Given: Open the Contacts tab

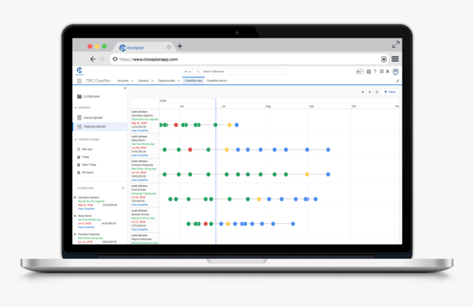Looking at the screenshot, I should click(144, 81).
